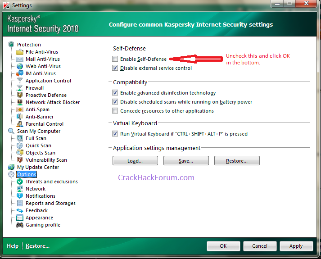Click the Gaming profile gamepad icon

click(20, 225)
